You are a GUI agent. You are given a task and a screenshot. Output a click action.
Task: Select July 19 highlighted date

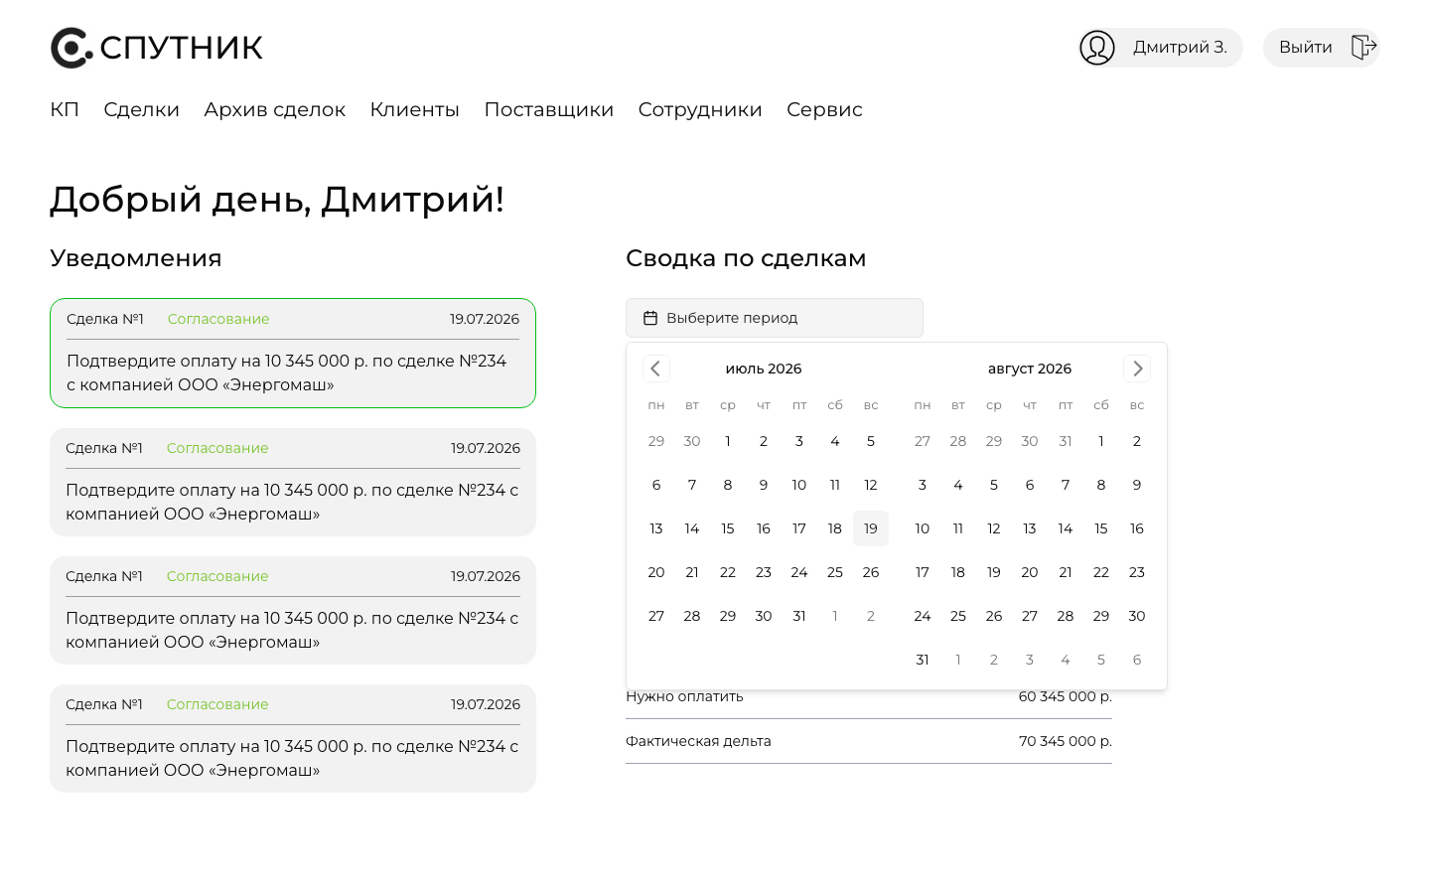[871, 528]
